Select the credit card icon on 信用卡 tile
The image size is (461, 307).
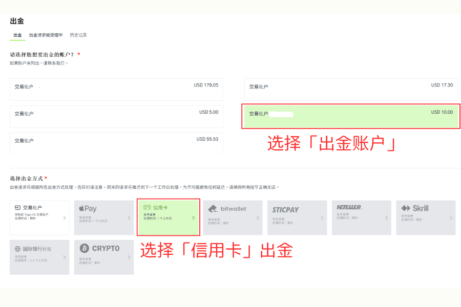146,206
